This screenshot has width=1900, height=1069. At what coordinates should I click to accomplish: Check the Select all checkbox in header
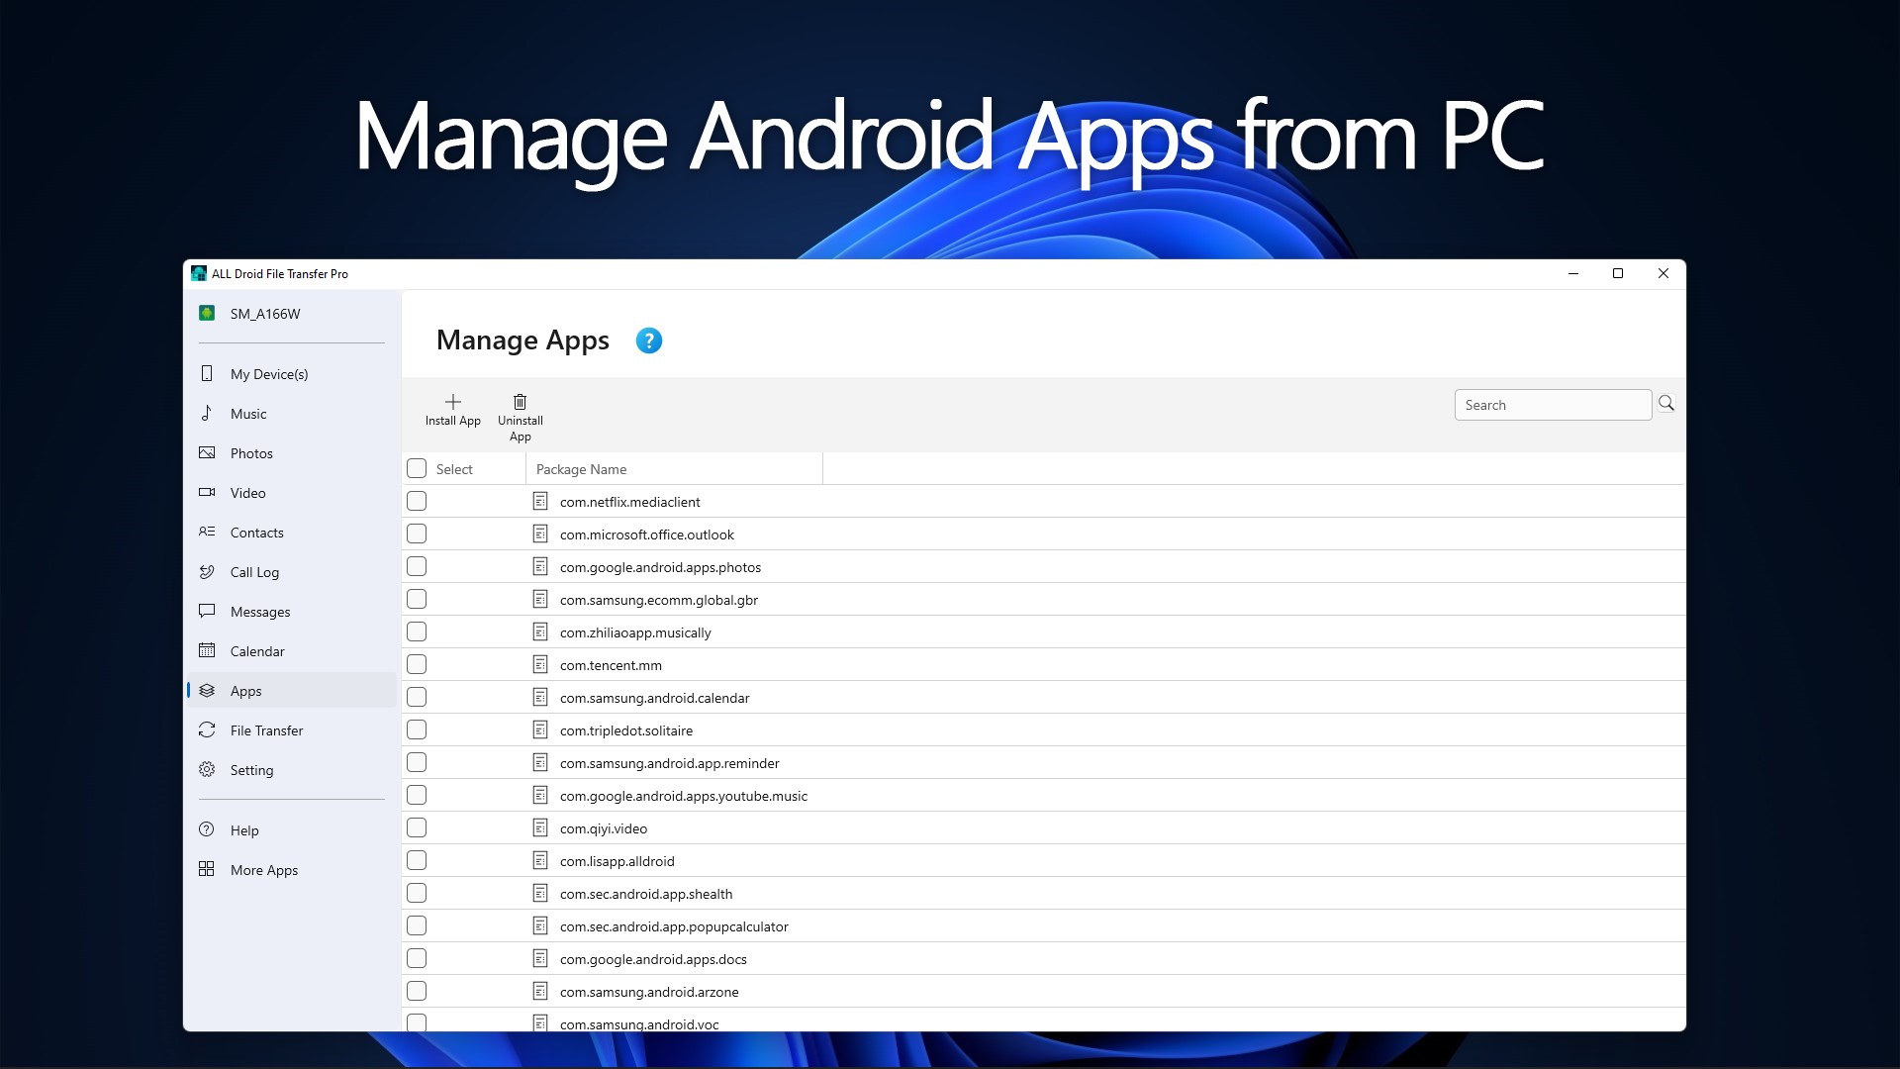[417, 469]
